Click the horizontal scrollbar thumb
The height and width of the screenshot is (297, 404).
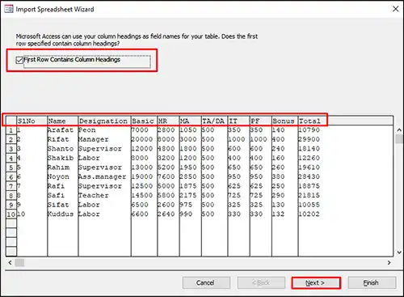tap(19, 262)
